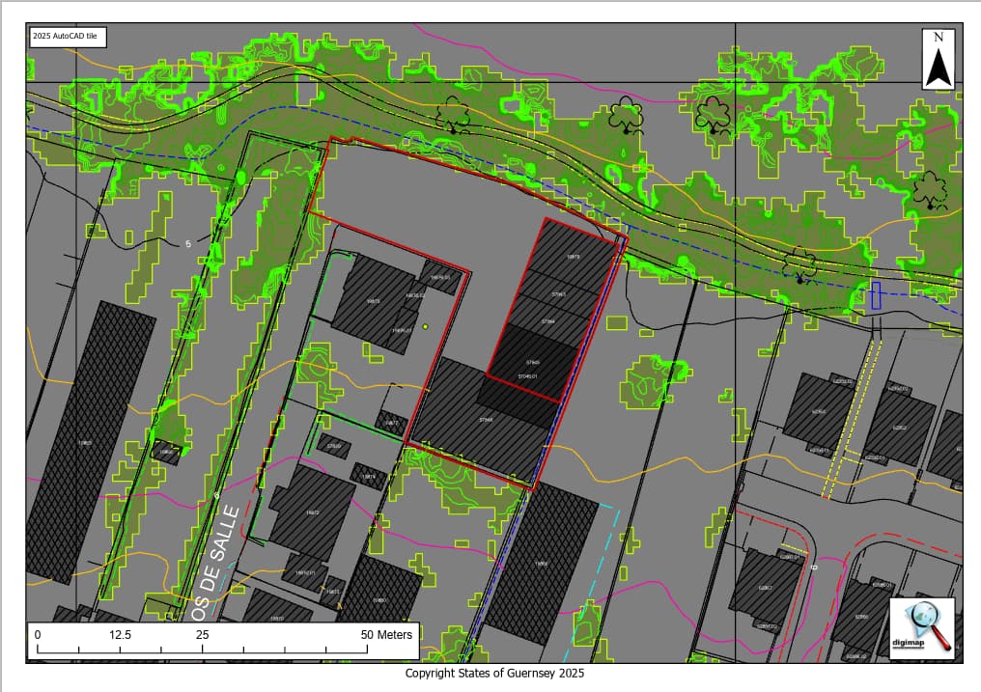Click the 2025 AutoCAD tile label

[66, 38]
